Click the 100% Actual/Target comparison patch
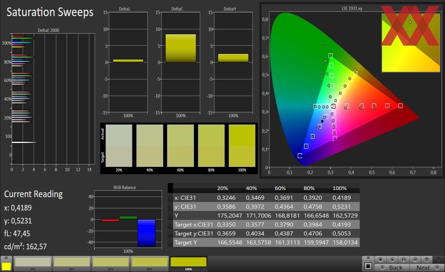 point(242,146)
